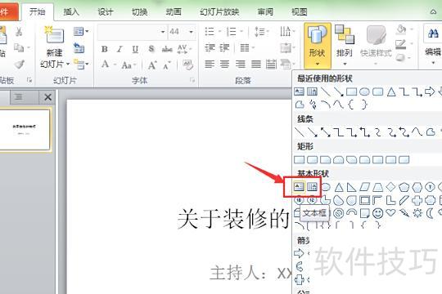Open the 字体 dialog launcher
The height and width of the screenshot is (294, 442).
pos(192,81)
